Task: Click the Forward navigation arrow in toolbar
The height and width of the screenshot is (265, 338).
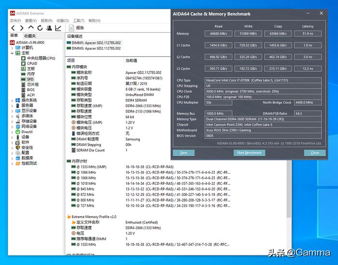Action: [22, 28]
